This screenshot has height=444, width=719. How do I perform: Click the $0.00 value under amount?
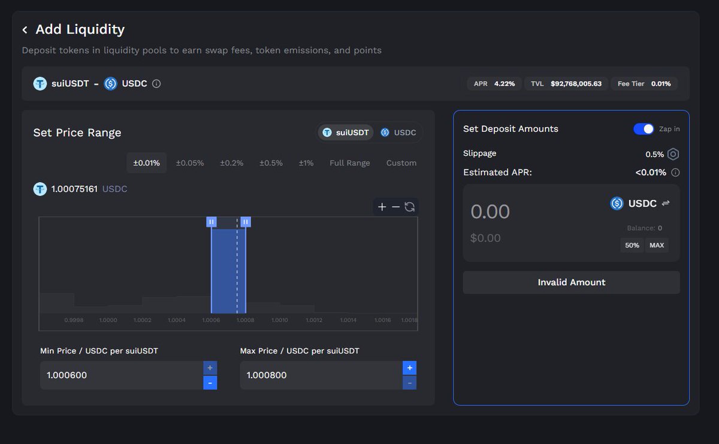coord(485,238)
